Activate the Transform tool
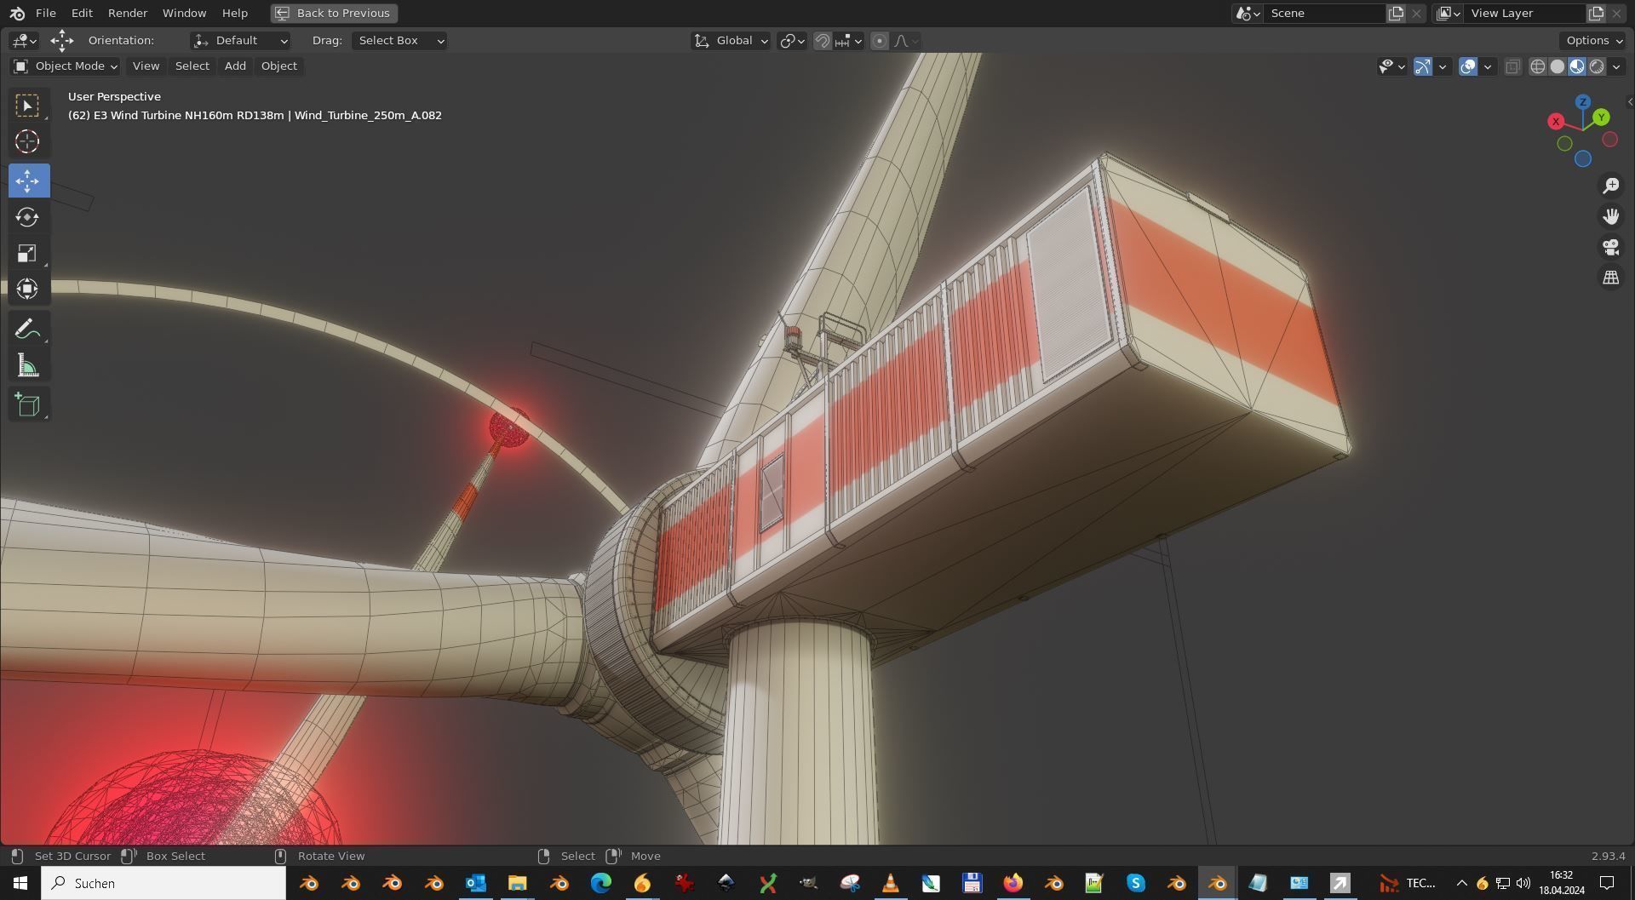Viewport: 1635px width, 900px height. click(x=28, y=289)
